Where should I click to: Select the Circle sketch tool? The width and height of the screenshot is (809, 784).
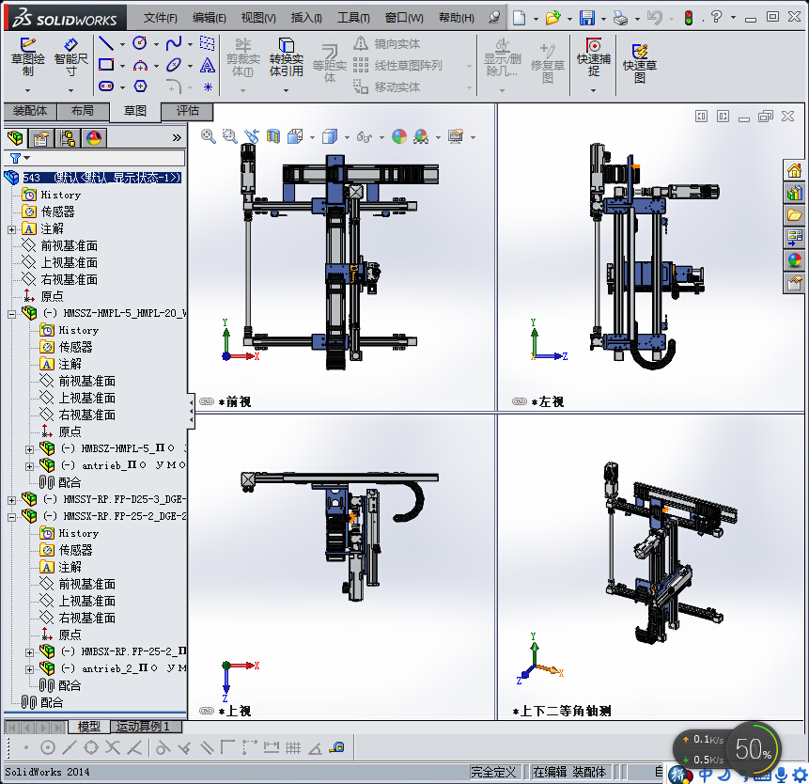[x=140, y=43]
